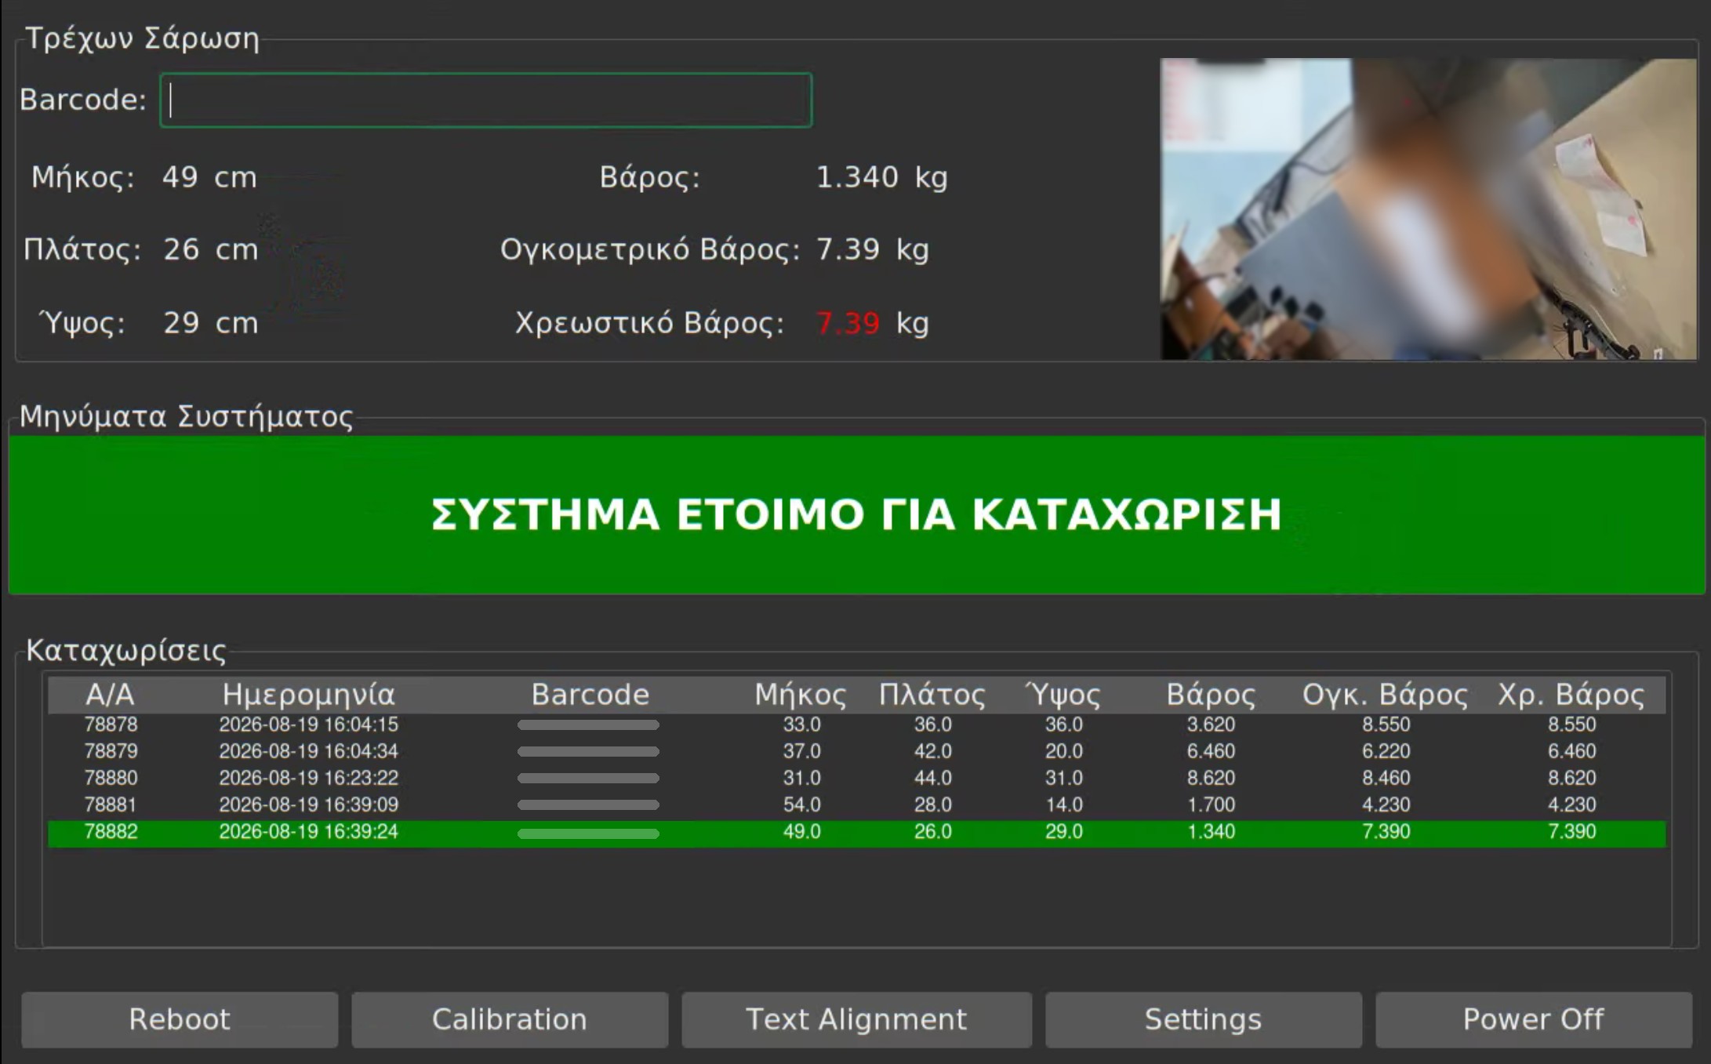Click the redacted barcode in row 78878

(588, 725)
